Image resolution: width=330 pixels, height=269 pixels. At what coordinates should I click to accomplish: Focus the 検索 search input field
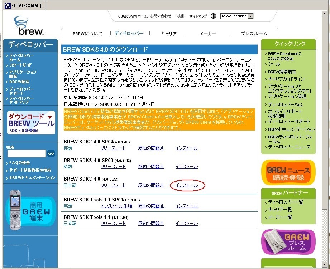[27, 153]
